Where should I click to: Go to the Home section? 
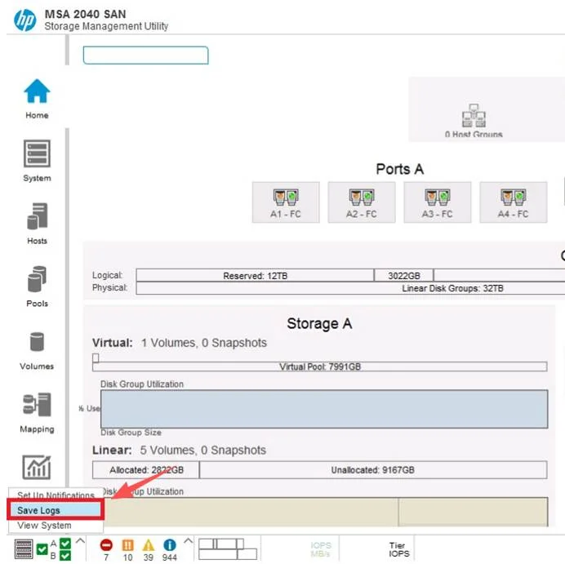37,98
